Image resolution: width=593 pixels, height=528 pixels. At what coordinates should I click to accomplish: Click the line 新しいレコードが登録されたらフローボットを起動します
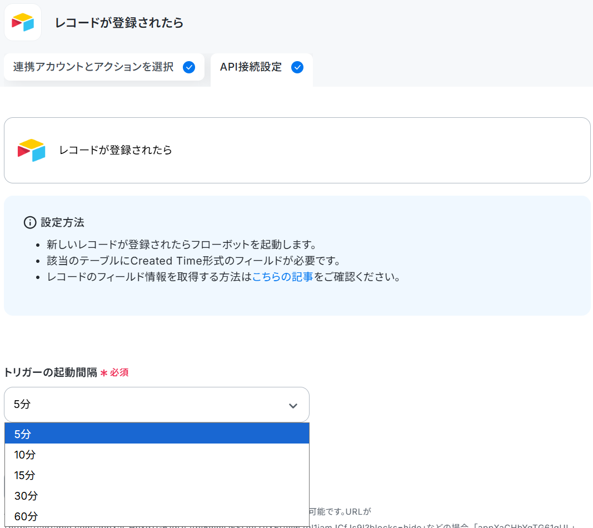click(x=182, y=245)
